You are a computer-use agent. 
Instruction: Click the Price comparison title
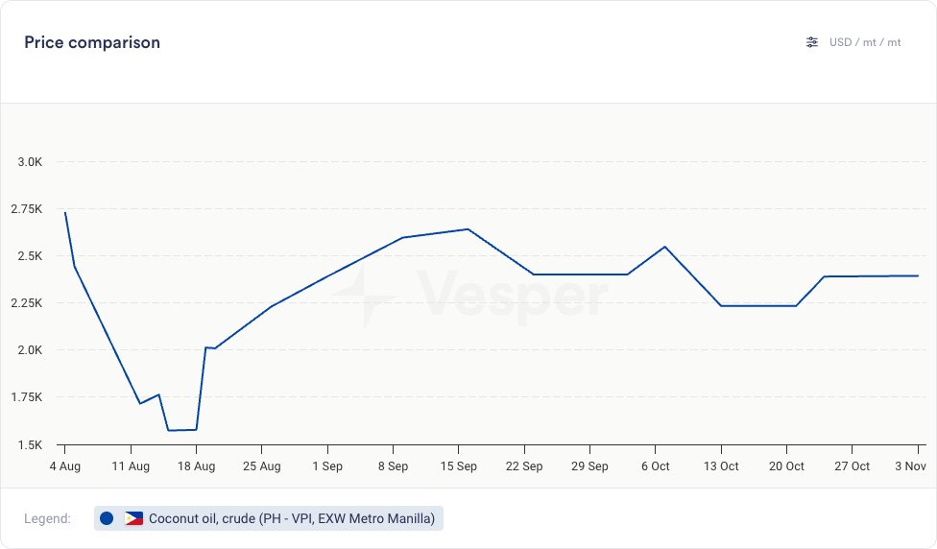click(x=92, y=42)
